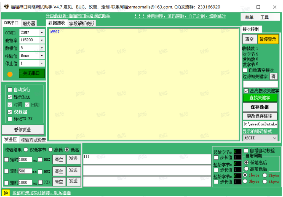Click the yellow 顶 pin icon
The height and width of the screenshot is (197, 283).
[6, 193]
